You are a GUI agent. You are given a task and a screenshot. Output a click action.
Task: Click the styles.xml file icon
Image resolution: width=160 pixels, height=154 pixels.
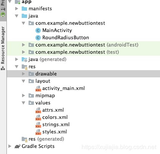pyautogui.click(x=38, y=132)
